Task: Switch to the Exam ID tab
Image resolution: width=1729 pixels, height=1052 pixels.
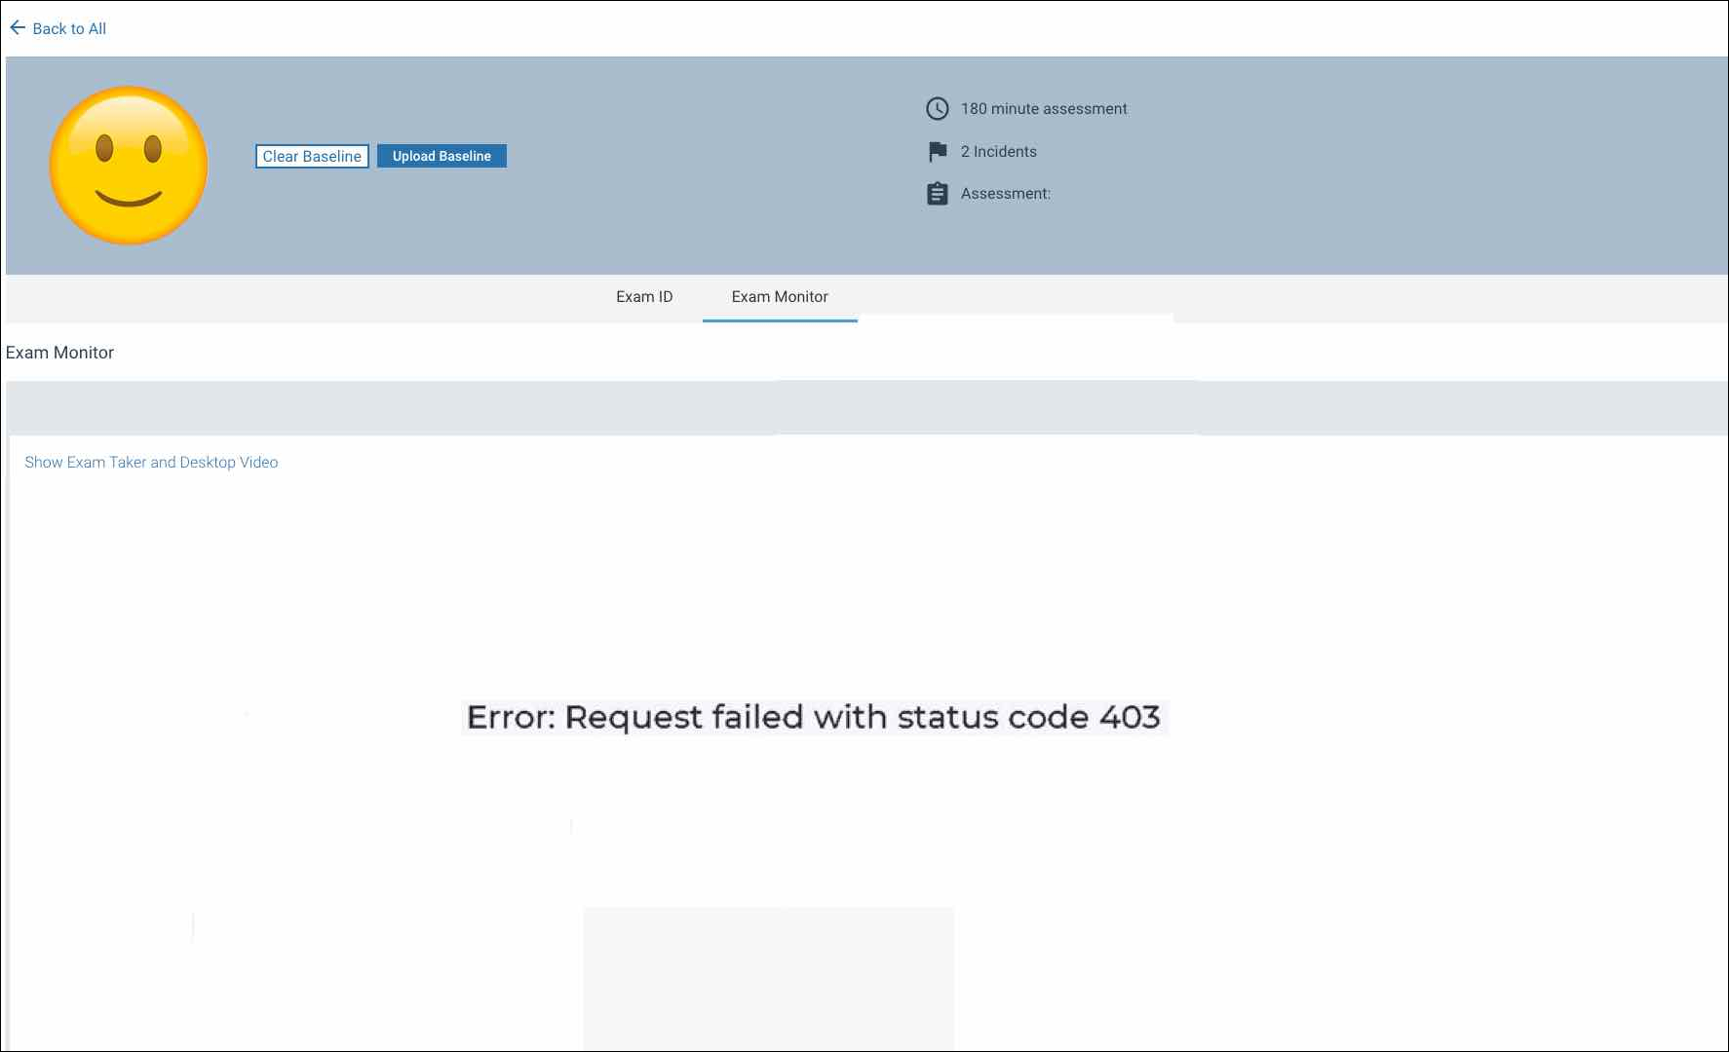Action: coord(644,297)
